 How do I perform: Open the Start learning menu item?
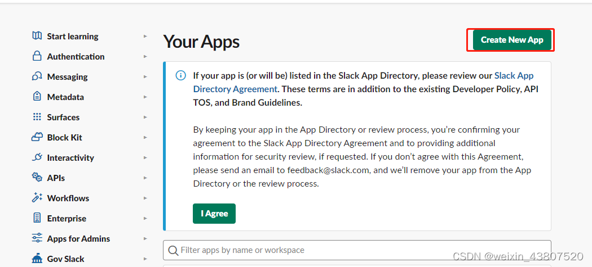click(x=73, y=37)
